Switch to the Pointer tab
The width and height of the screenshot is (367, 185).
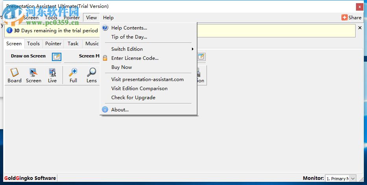53,44
